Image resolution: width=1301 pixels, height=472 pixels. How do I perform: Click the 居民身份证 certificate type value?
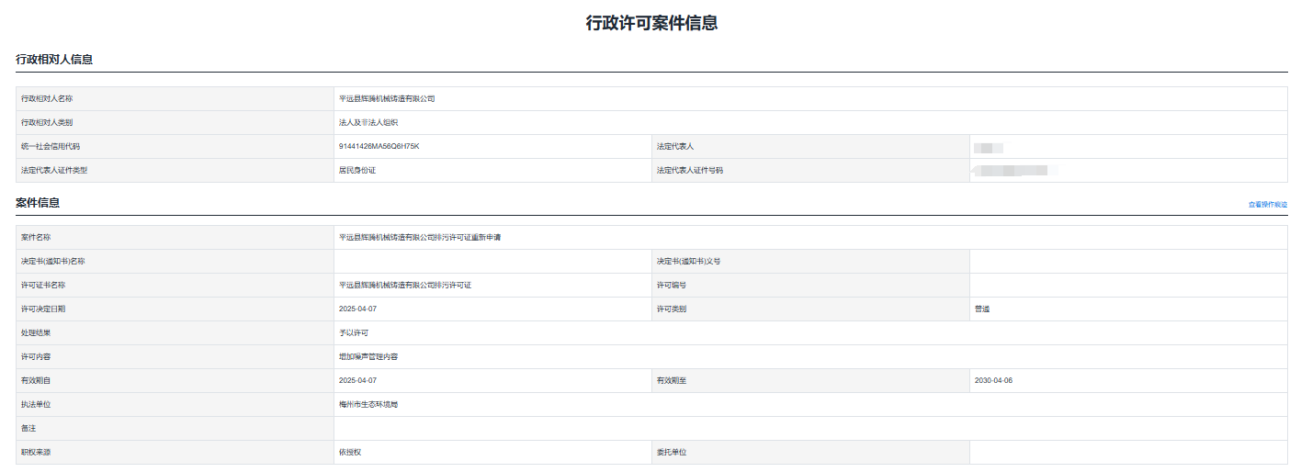pyautogui.click(x=357, y=170)
